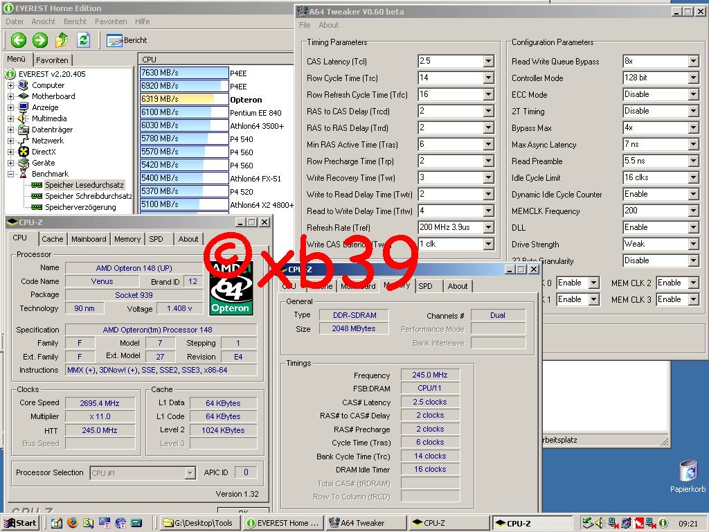Open Read Write Queue Bypass dropdown
This screenshot has width=709, height=532.
(x=694, y=61)
